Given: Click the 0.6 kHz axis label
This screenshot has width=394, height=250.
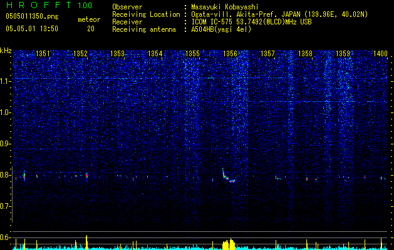Looking at the screenshot, I should click(x=6, y=237).
